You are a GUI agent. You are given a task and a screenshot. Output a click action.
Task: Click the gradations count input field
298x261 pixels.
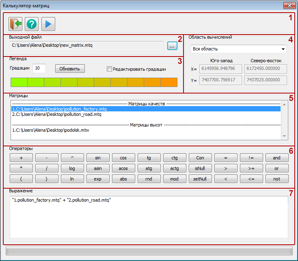point(39,68)
